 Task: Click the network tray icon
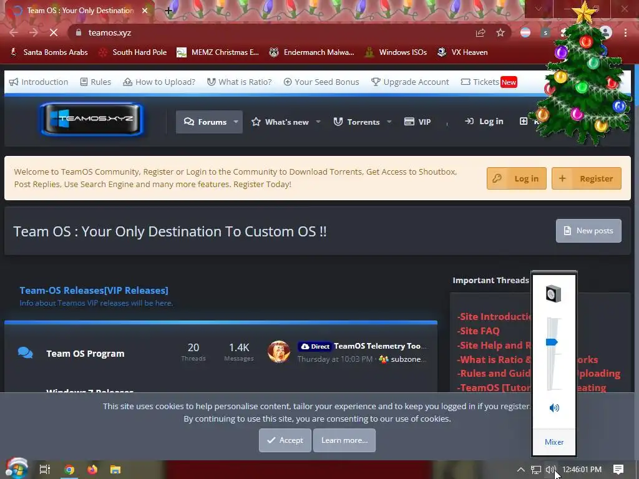[536, 470]
